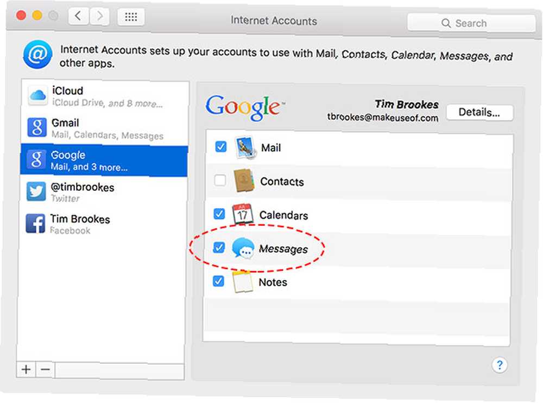Click the Calendars service label
This screenshot has height=403, width=543.
pyautogui.click(x=283, y=215)
